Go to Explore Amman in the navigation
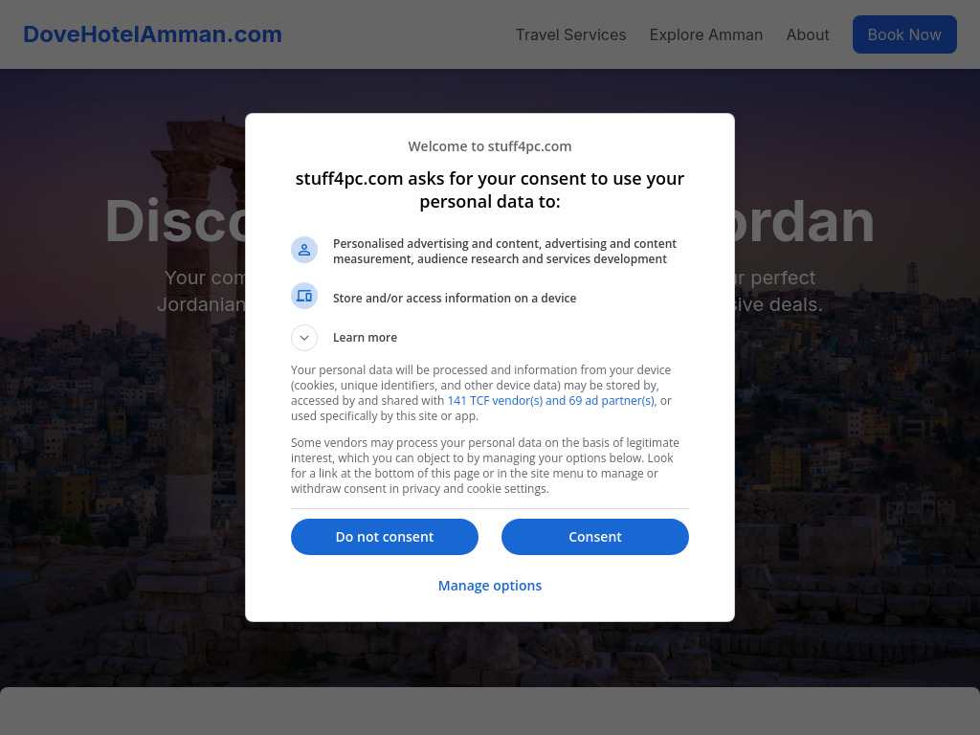This screenshot has width=980, height=735. (706, 34)
